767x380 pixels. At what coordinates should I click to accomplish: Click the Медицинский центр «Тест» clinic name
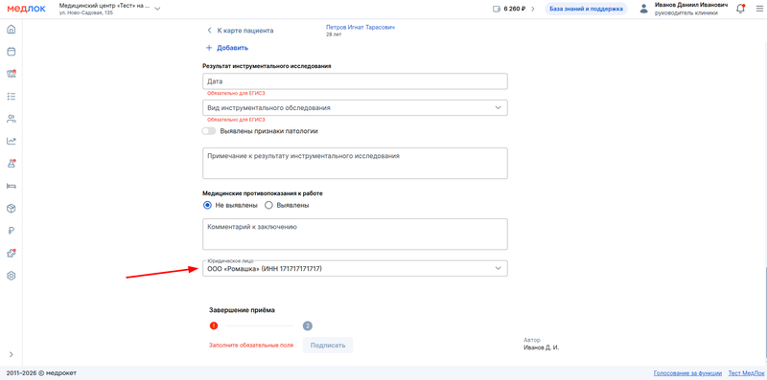tap(105, 6)
